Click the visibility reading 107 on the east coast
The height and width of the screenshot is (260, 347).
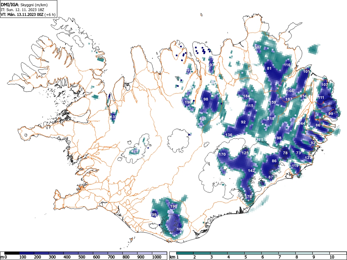pos(324,85)
